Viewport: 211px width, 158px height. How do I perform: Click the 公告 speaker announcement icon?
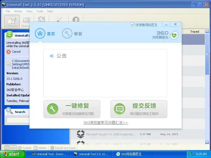52,56
